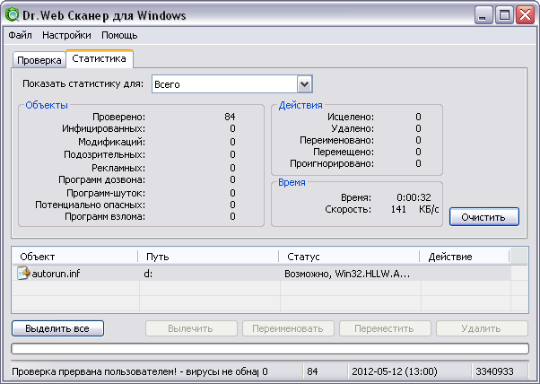
Task: Click the Программ взлома label
Action: click(x=105, y=216)
